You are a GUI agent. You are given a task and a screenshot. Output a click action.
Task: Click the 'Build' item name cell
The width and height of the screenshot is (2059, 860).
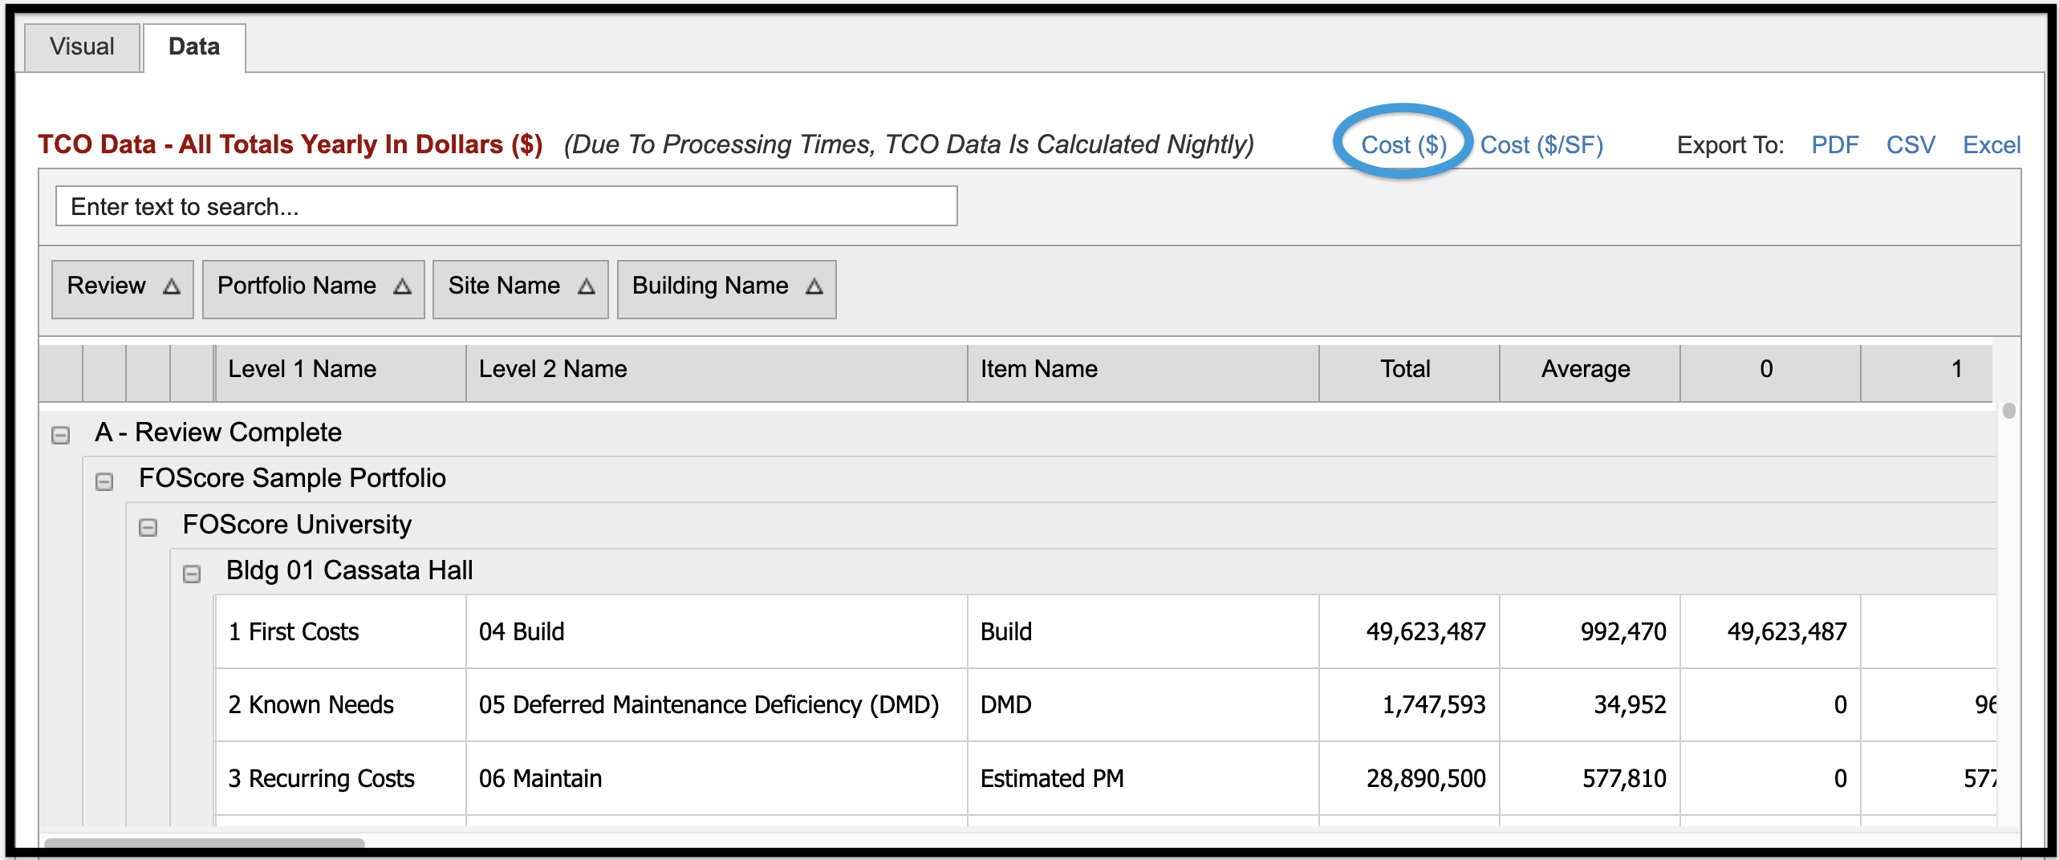coord(1144,631)
